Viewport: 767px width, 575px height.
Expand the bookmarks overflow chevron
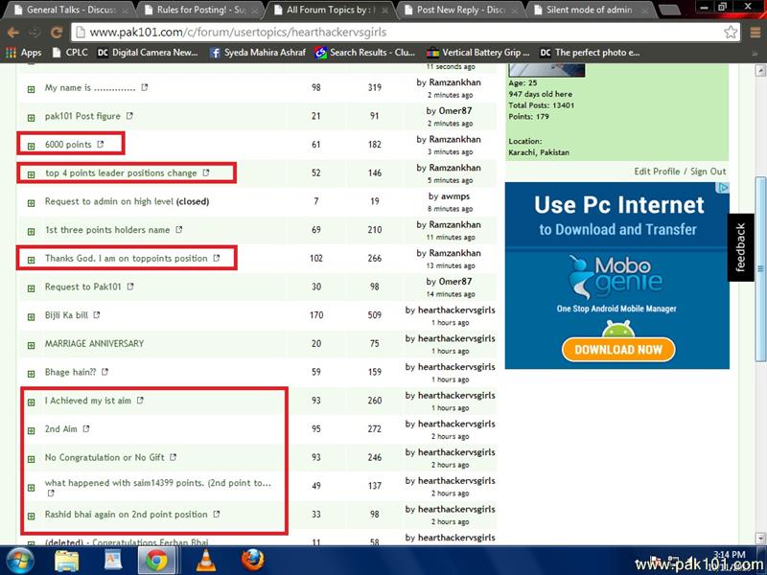point(753,53)
